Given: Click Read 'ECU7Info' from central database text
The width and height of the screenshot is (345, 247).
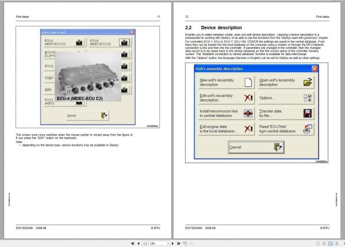Looking at the screenshot, I should 277,129.
